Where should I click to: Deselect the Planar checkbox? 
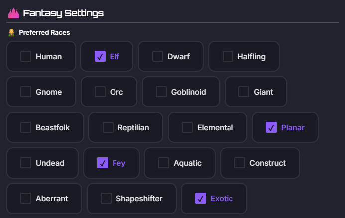(271, 127)
